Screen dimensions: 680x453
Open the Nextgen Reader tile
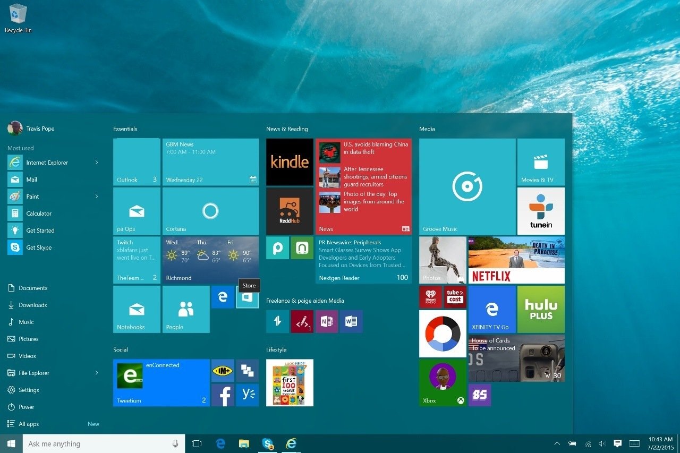363,260
